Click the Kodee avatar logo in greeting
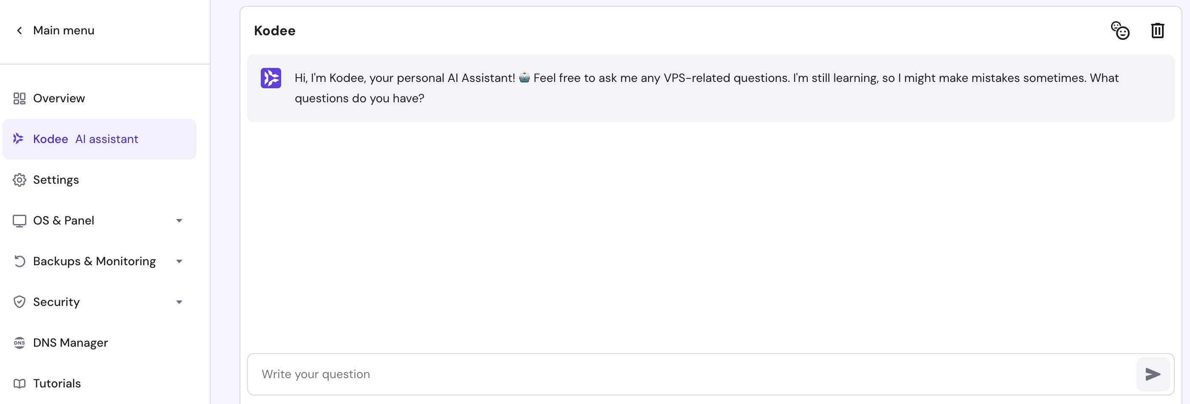Viewport: 1190px width, 404px height. [271, 78]
